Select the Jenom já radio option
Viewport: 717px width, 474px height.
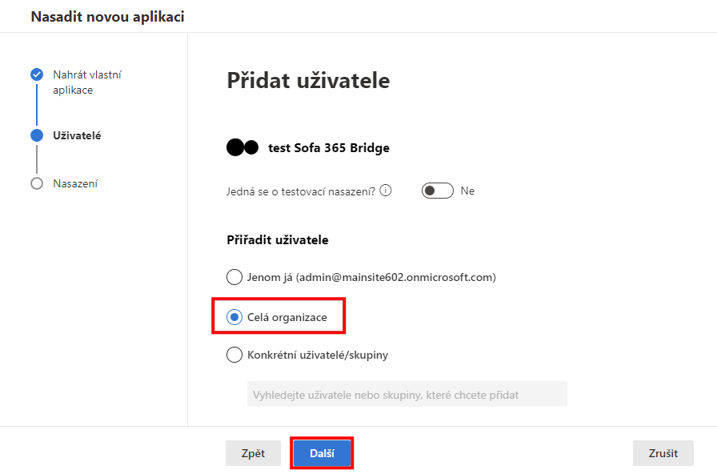(x=234, y=277)
